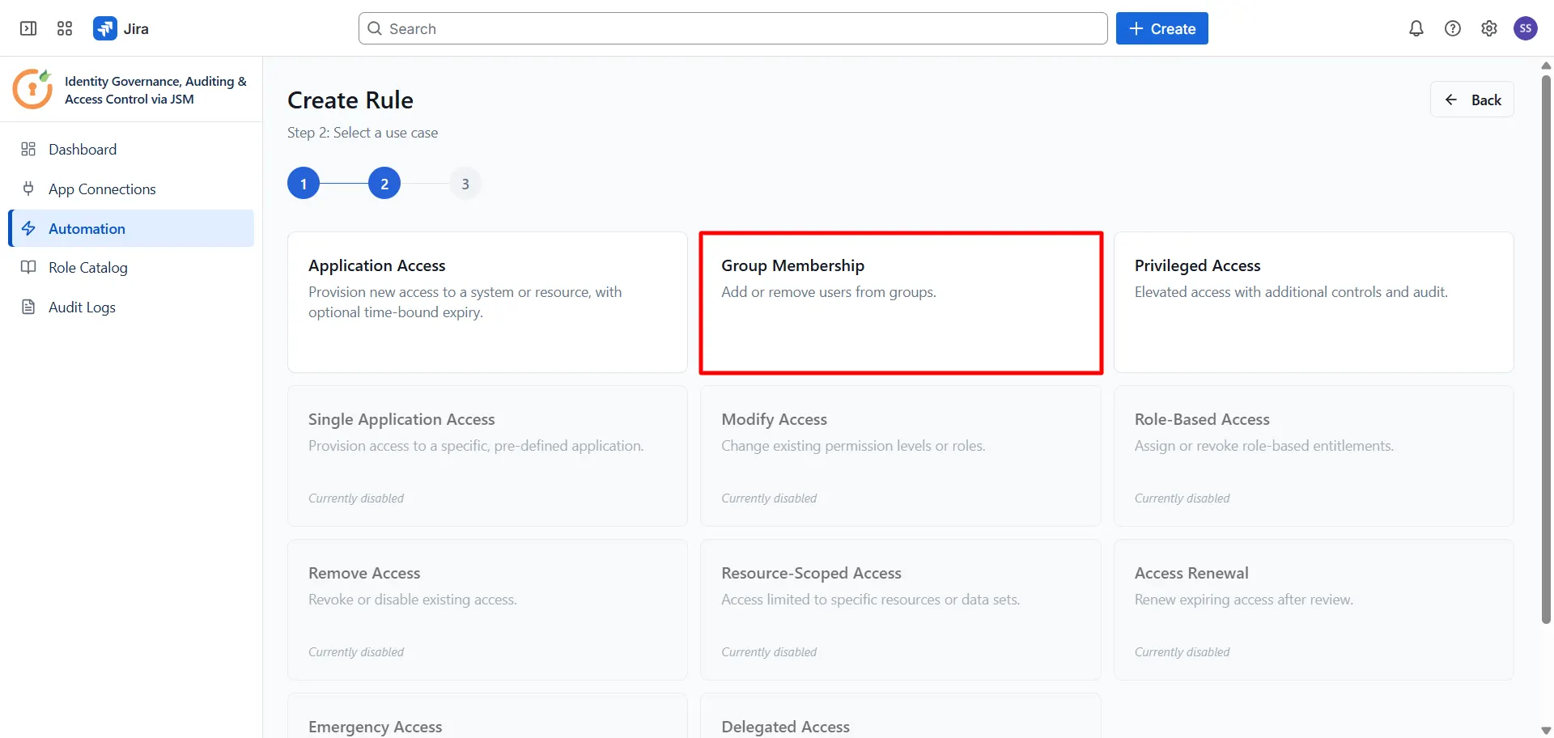
Task: Go to App Connections
Action: pyautogui.click(x=131, y=189)
